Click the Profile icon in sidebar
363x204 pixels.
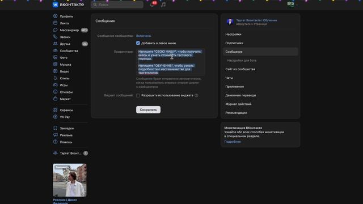click(x=56, y=16)
